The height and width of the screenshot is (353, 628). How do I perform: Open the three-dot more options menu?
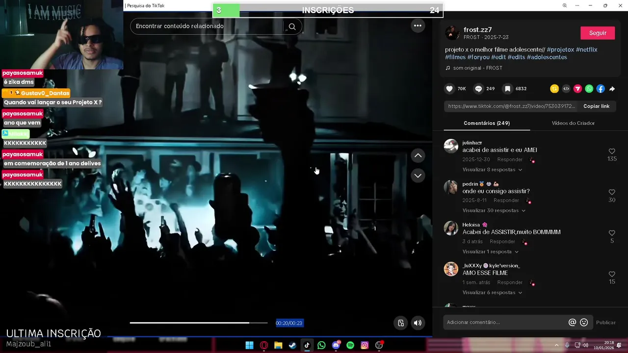418,25
